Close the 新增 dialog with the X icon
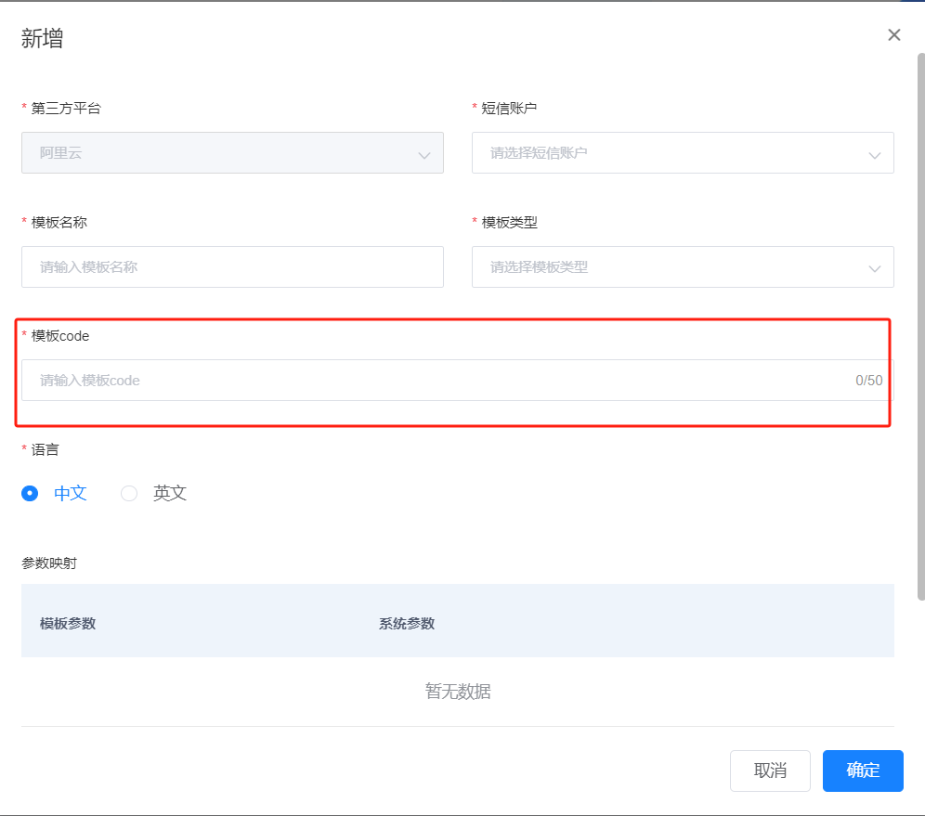The width and height of the screenshot is (925, 816). tap(894, 35)
